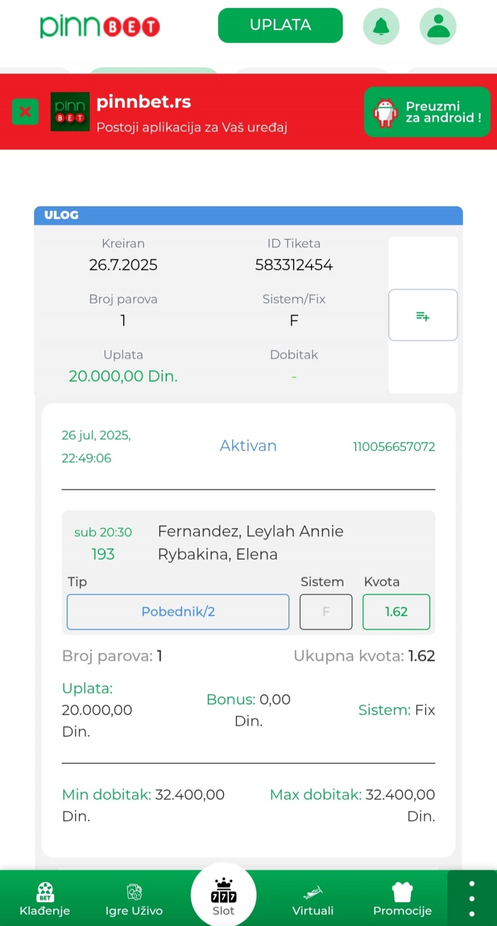Open Klađenje in bottom bar

pyautogui.click(x=45, y=899)
